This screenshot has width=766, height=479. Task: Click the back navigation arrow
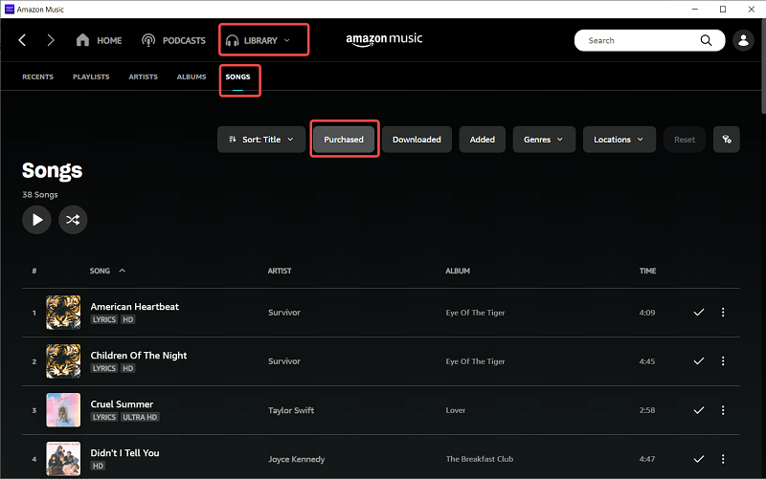[23, 40]
